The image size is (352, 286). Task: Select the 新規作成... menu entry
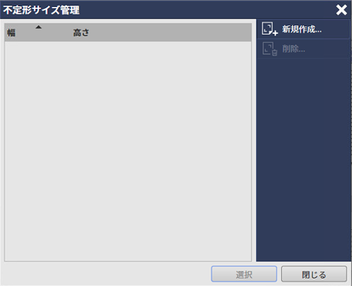tap(304, 29)
